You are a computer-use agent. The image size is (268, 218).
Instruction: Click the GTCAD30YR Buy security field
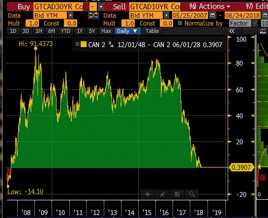59,7
